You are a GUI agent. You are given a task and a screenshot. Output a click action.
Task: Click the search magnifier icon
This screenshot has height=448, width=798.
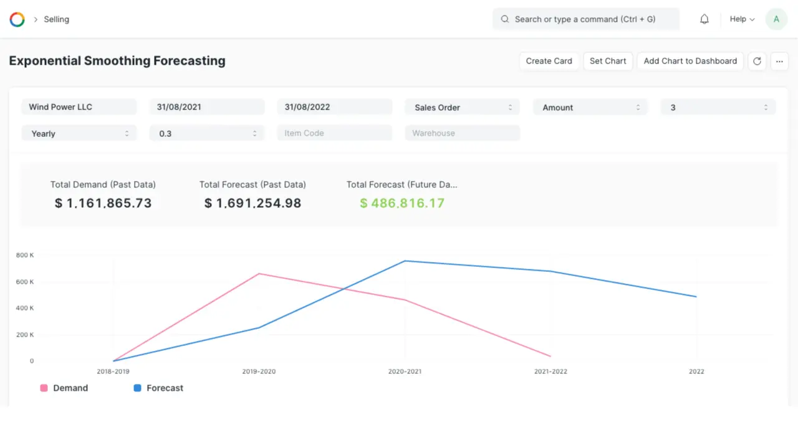tap(505, 19)
